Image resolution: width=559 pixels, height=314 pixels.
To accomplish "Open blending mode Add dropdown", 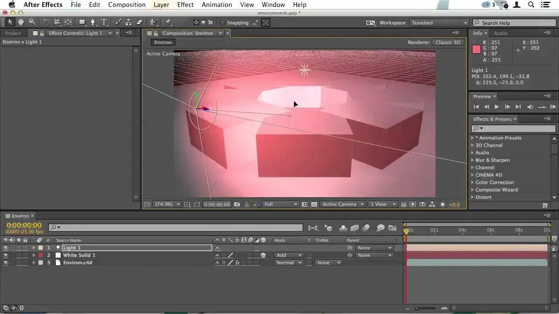I will pyautogui.click(x=289, y=255).
